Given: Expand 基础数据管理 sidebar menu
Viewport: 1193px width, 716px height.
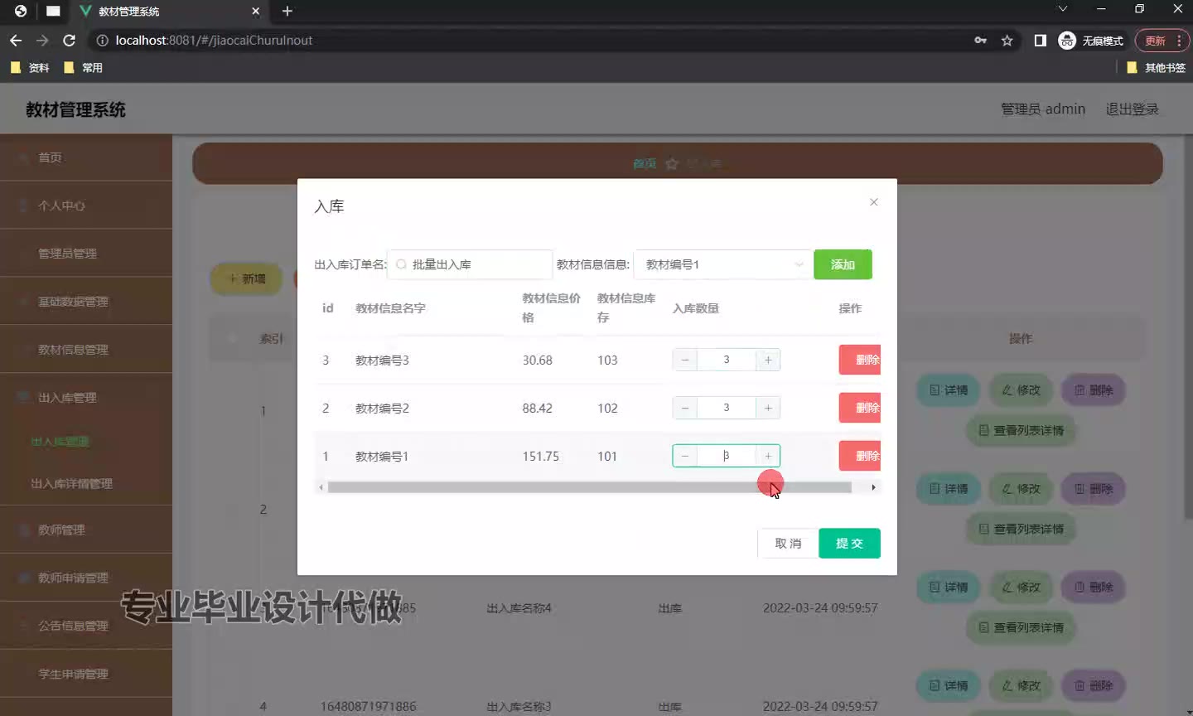Looking at the screenshot, I should point(86,302).
